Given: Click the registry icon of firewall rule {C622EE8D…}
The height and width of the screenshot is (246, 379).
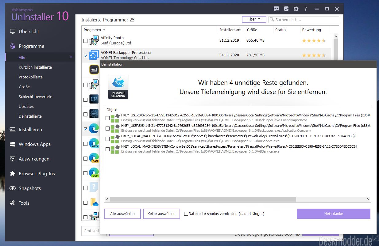Looking at the screenshot, I should coord(115,149).
